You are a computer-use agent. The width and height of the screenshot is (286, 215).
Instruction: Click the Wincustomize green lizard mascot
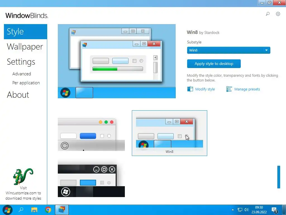pyautogui.click(x=23, y=176)
